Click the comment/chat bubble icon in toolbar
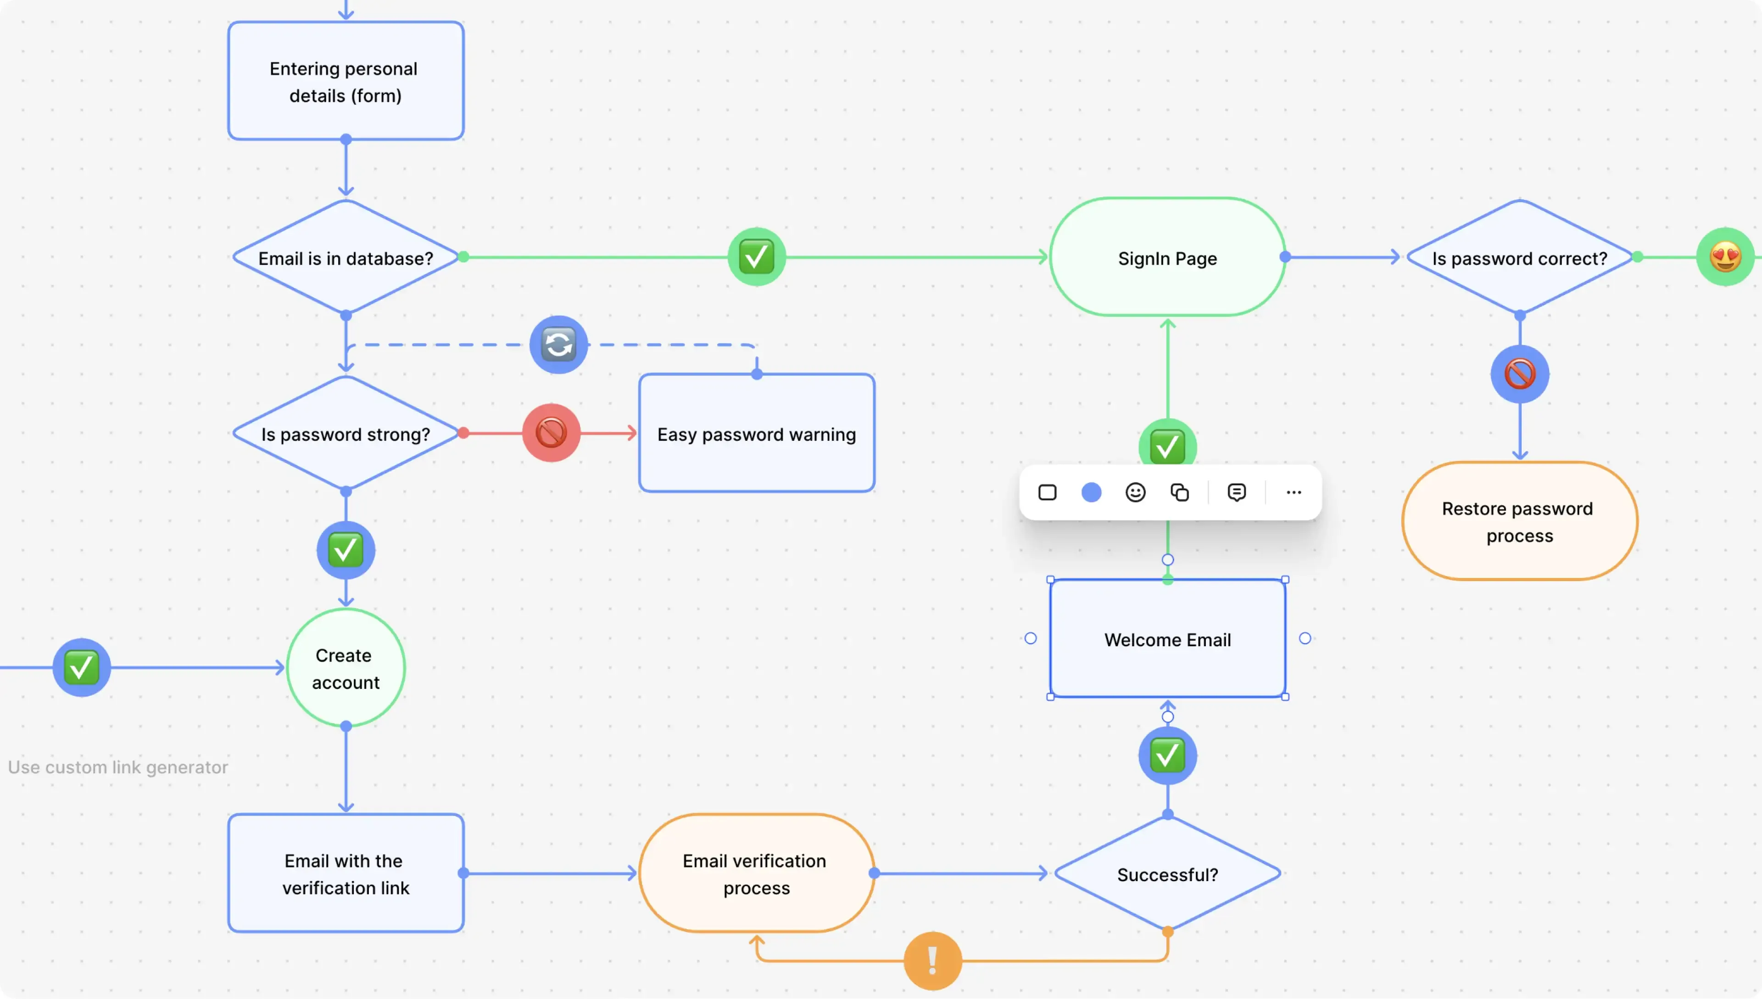Screen dimensions: 1762x999 [x=1237, y=492]
